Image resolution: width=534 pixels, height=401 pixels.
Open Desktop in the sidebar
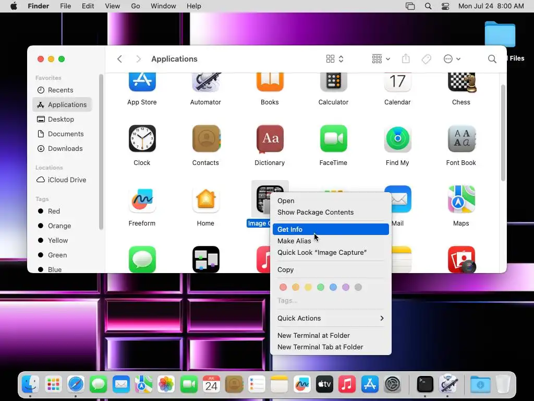coord(63,120)
